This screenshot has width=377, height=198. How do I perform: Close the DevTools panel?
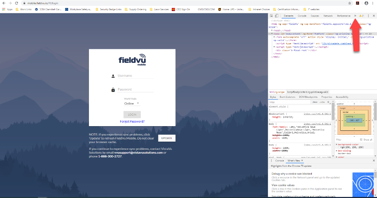pos(374,16)
